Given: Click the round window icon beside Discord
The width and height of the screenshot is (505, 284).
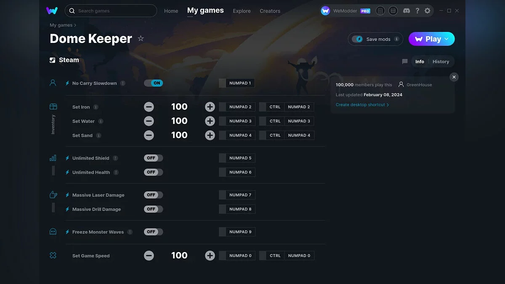Looking at the screenshot, I should pyautogui.click(x=393, y=11).
